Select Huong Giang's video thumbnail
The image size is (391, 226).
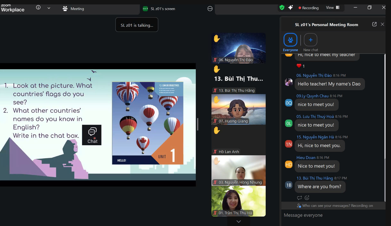[x=238, y=109]
